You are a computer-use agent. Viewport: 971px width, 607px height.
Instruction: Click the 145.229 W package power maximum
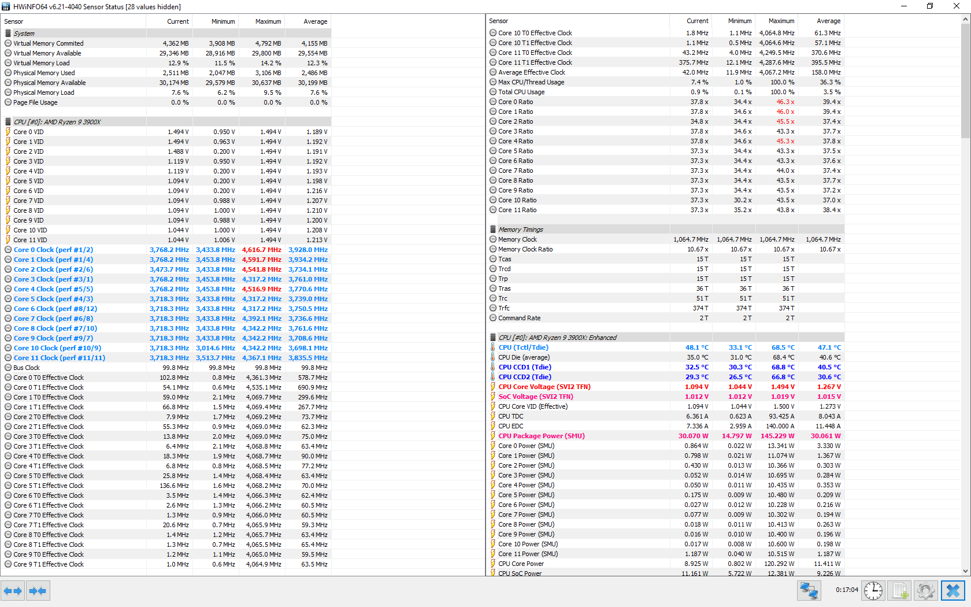pyautogui.click(x=777, y=436)
